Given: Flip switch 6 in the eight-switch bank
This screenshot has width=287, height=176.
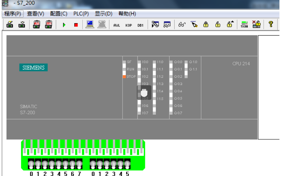Looking at the screenshot, I should pyautogui.click(x=72, y=164).
